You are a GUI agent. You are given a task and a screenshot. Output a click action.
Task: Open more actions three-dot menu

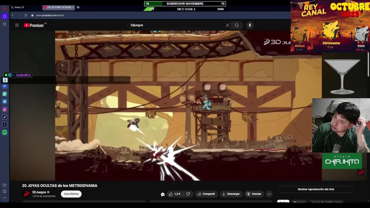tap(269, 194)
